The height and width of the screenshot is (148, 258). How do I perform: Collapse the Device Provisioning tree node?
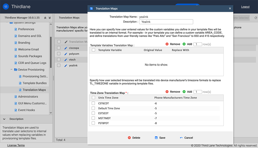[x=12, y=70]
